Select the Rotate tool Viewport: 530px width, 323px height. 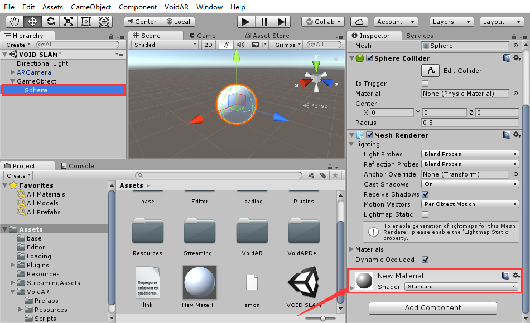(x=50, y=22)
